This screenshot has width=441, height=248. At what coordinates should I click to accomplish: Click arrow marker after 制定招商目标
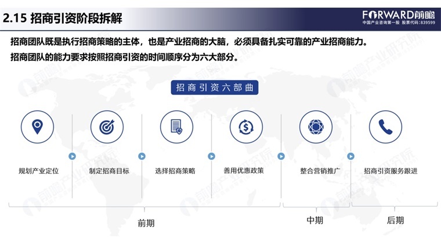(x=142, y=156)
